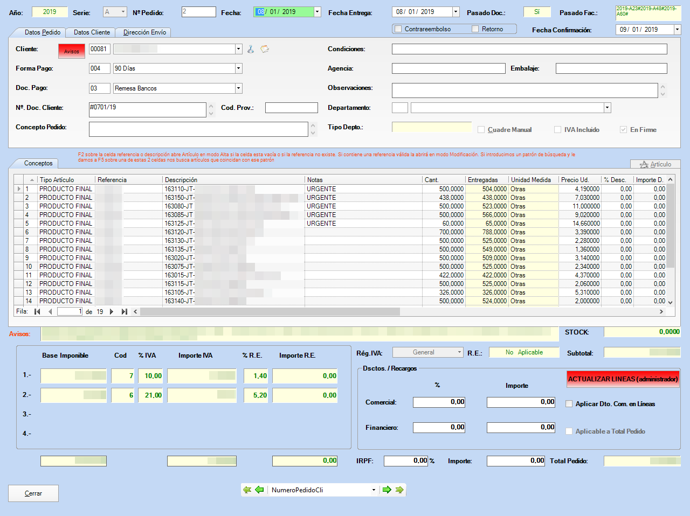
Task: Check Aplicar Dto. Com. en Líneas
Action: tap(569, 404)
